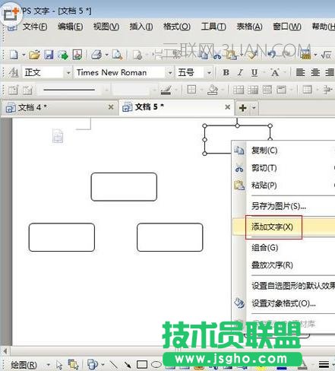This screenshot has height=371, width=335.
Task: Open the 表格(A) menu
Action: 249,27
